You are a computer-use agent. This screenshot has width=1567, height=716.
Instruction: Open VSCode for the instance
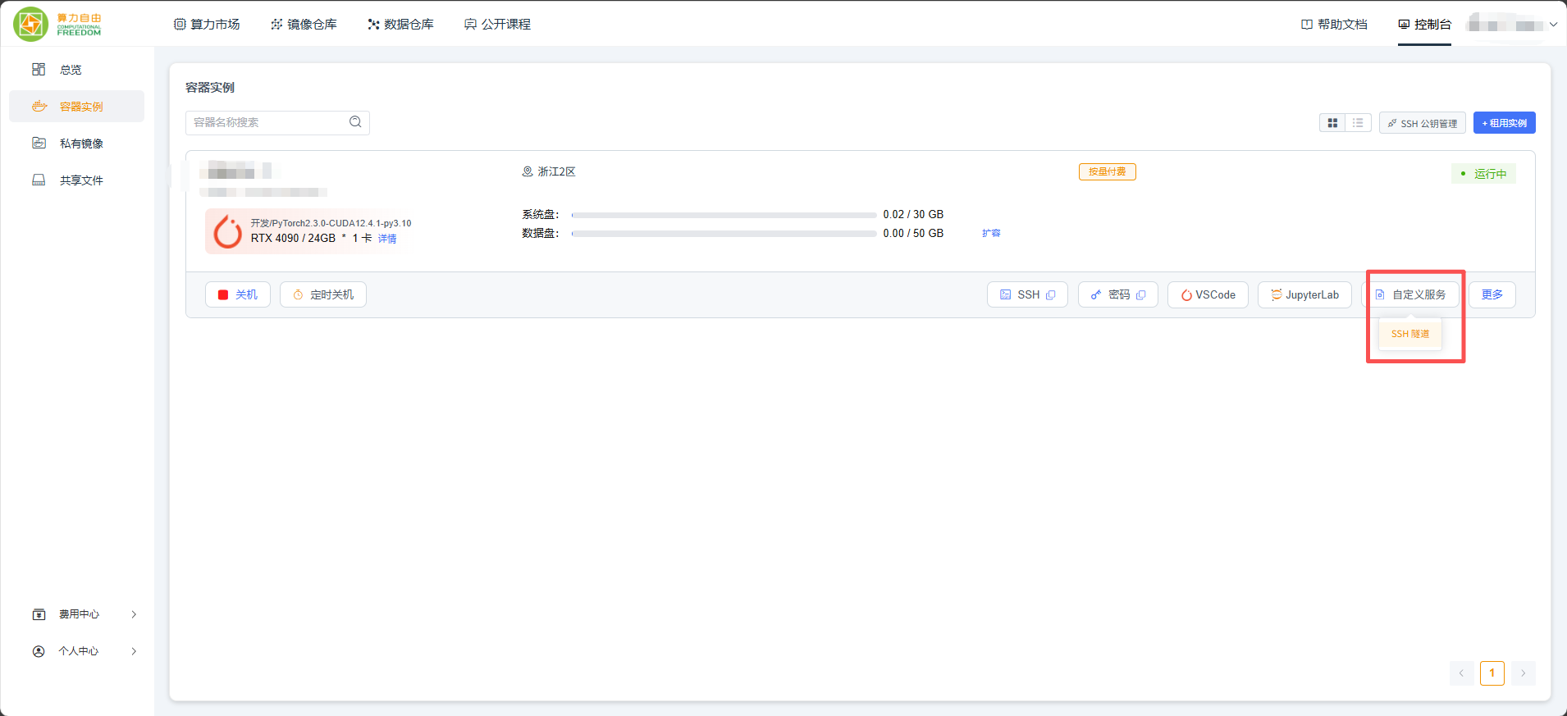coord(1207,295)
